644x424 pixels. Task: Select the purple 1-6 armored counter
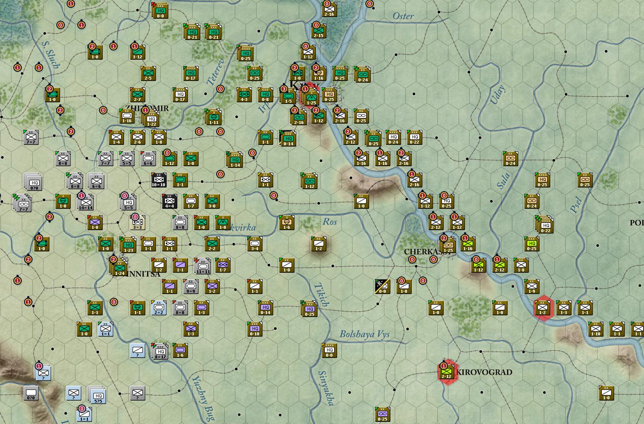pyautogui.click(x=180, y=350)
